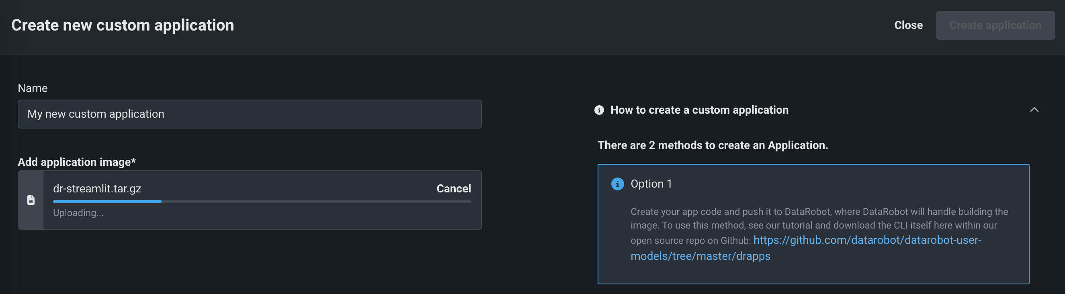
Task: Click the How to create a custom application heading
Action: pyautogui.click(x=699, y=110)
